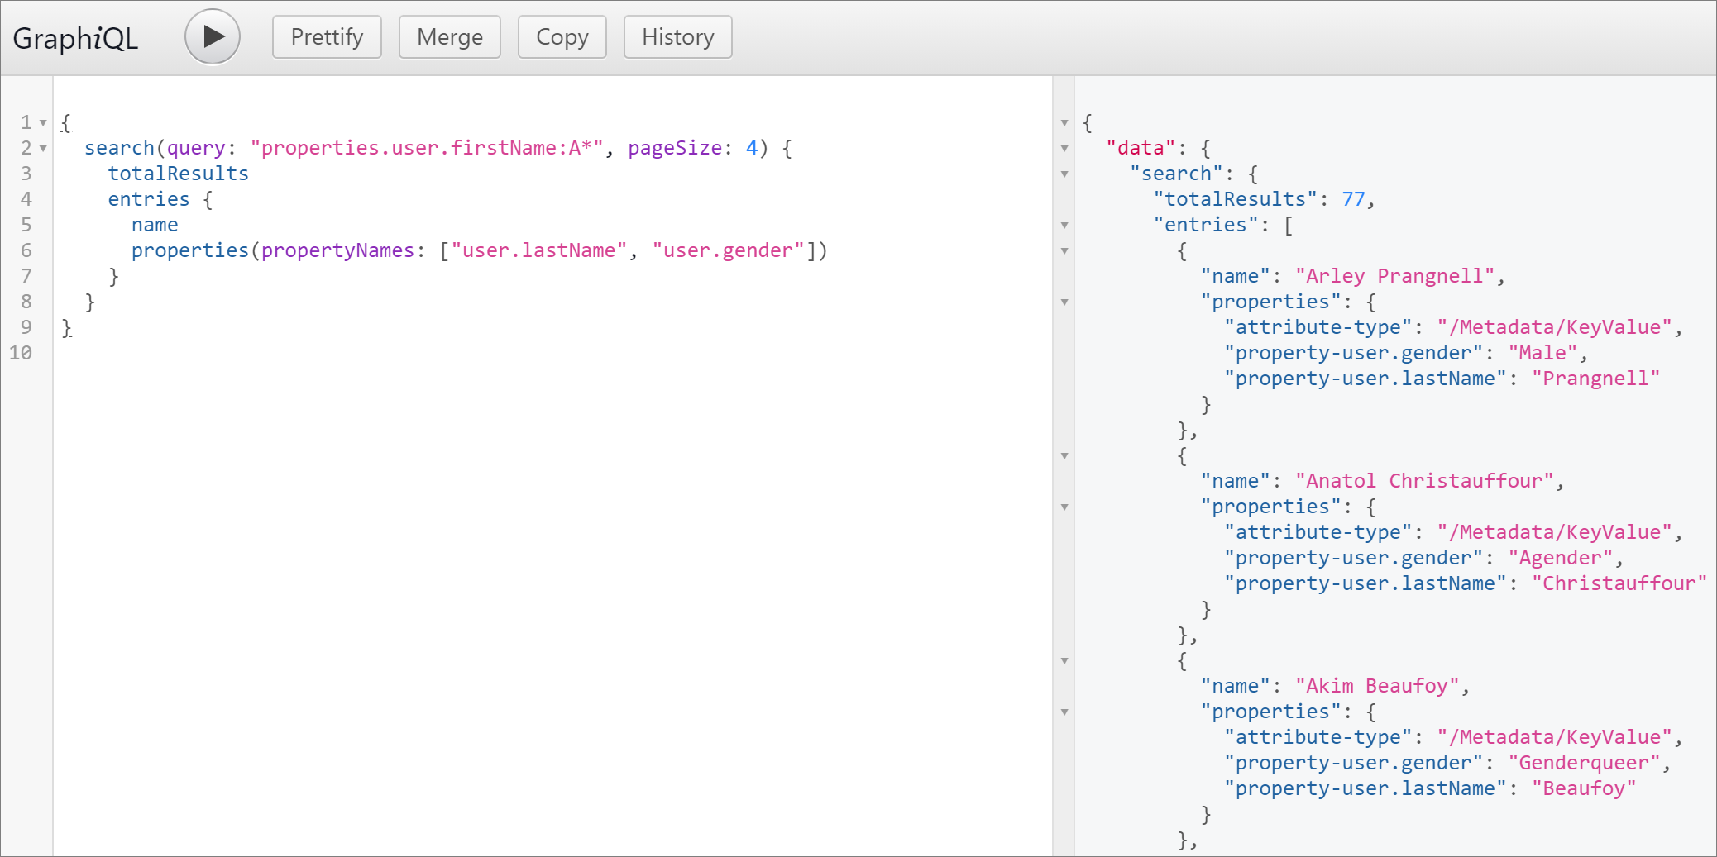Fold the "search" object in results
This screenshot has height=857, width=1717.
coord(1064,174)
